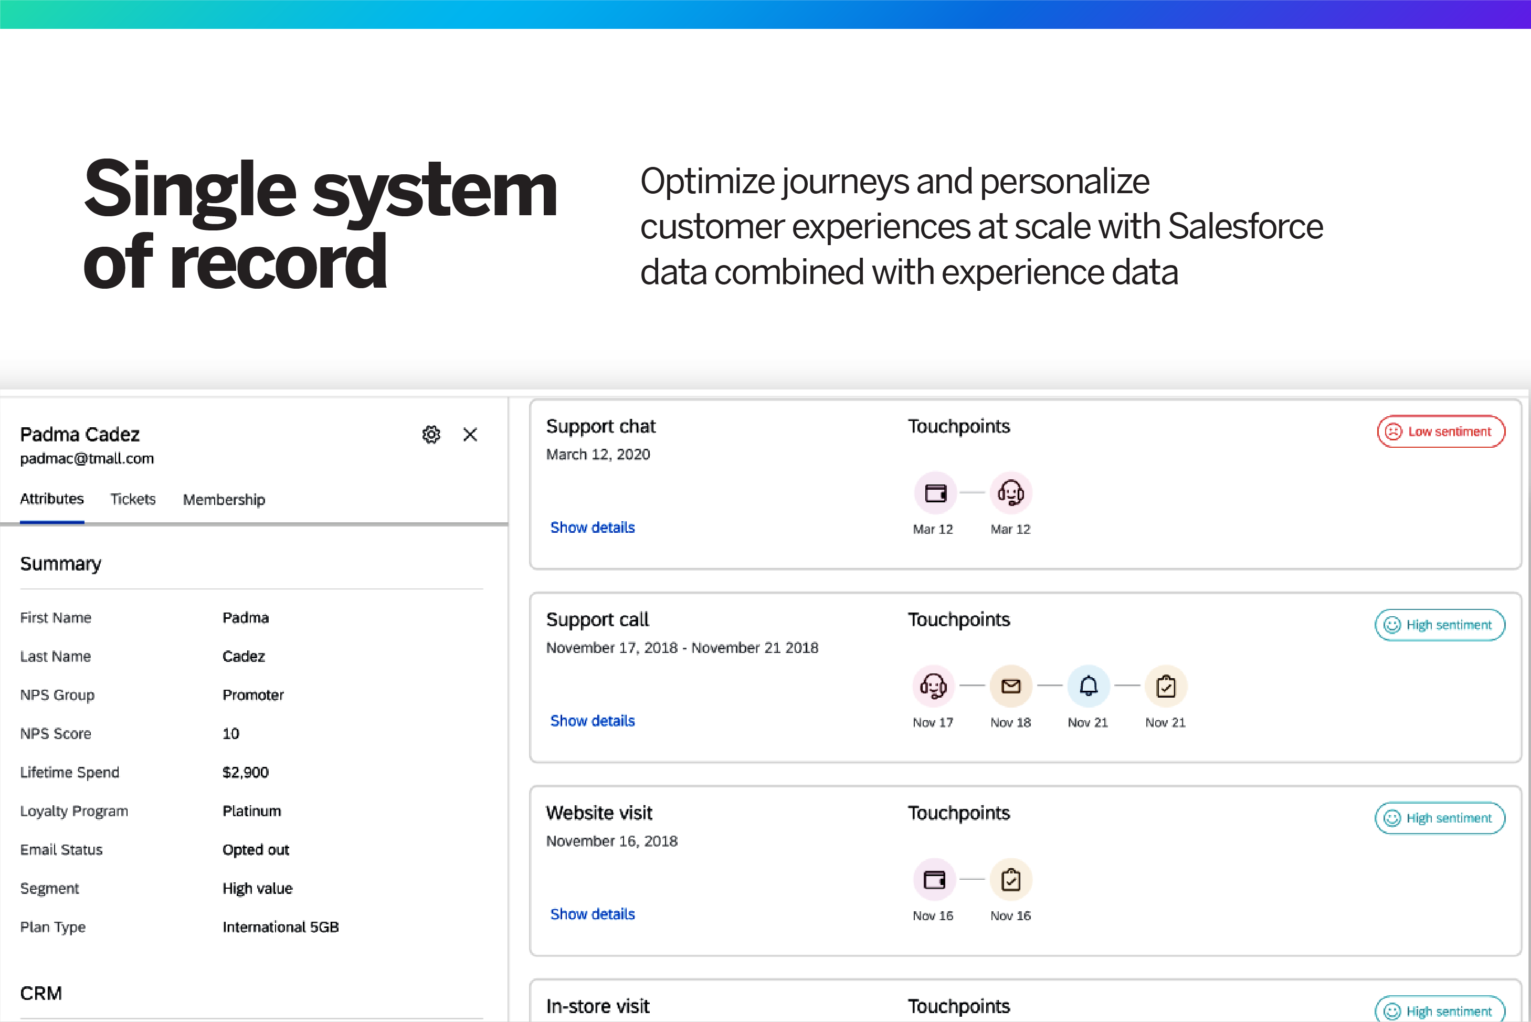Select the Support call headset agent icon Nov 17
Screen dimensions: 1531x1022
tap(933, 686)
